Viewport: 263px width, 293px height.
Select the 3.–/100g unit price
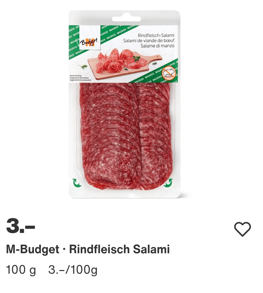(x=73, y=270)
